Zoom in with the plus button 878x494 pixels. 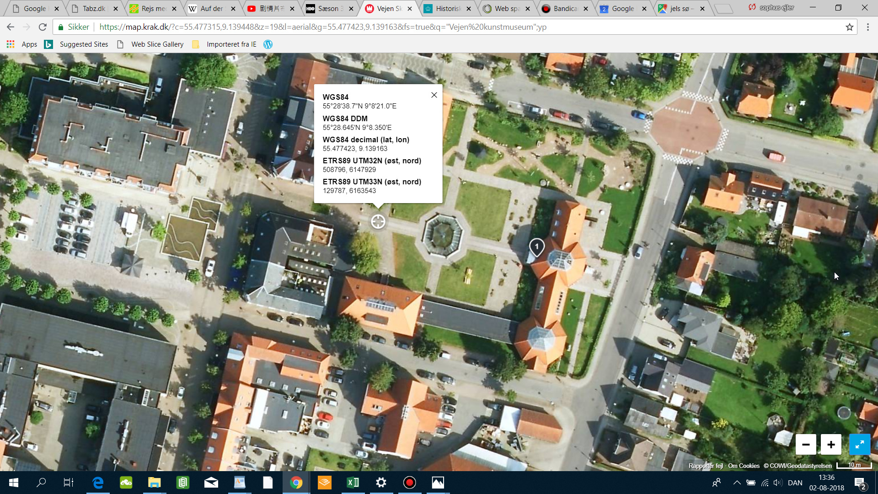831,444
